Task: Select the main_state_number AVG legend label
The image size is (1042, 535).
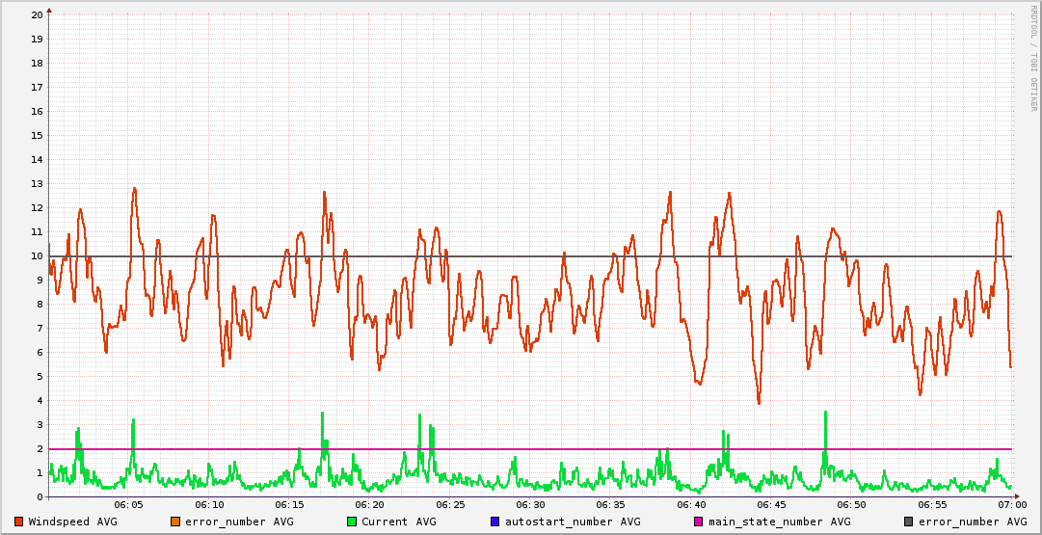Action: pos(779,522)
